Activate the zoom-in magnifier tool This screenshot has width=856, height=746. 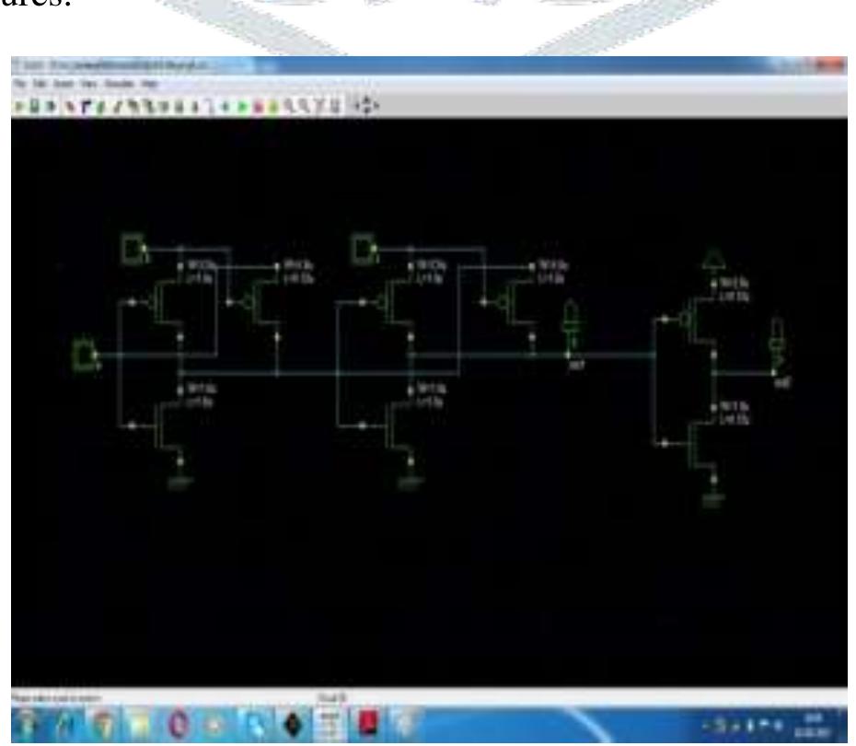287,104
